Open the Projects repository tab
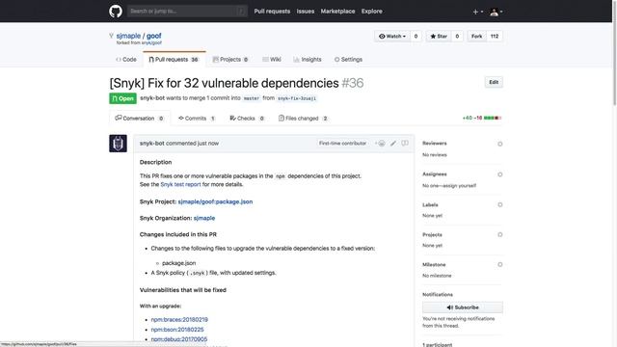Screen dimensions: 617x347 pyautogui.click(x=230, y=60)
